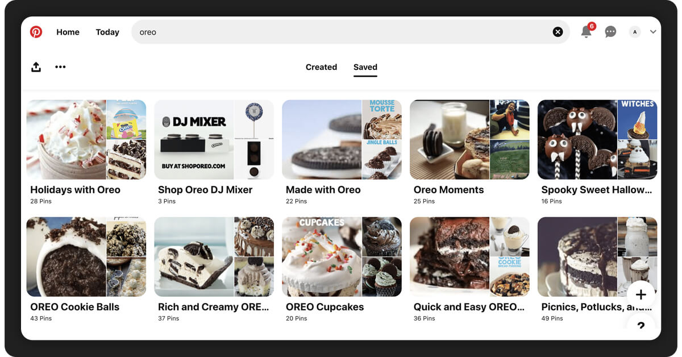Clear the search field with X icon
The height and width of the screenshot is (357, 682).
558,32
